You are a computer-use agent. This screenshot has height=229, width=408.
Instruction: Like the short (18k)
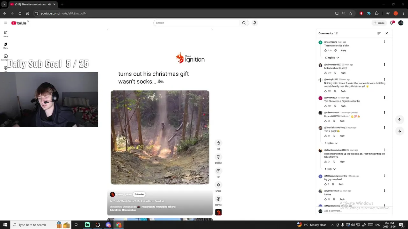pos(218,143)
